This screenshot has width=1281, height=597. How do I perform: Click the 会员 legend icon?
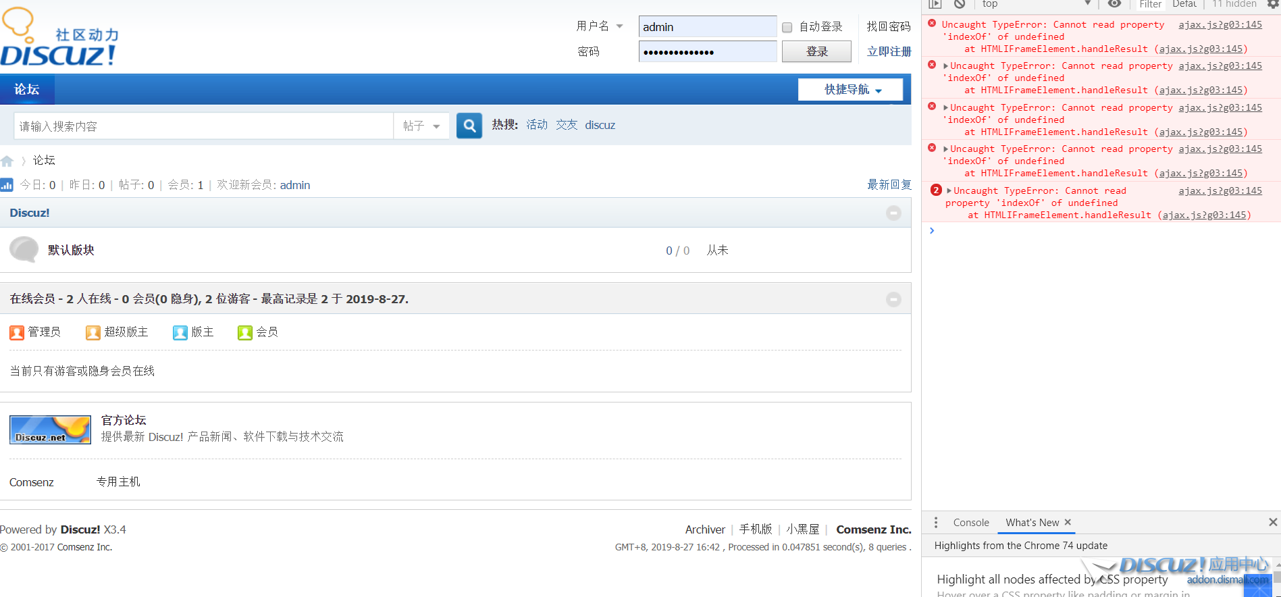click(245, 332)
